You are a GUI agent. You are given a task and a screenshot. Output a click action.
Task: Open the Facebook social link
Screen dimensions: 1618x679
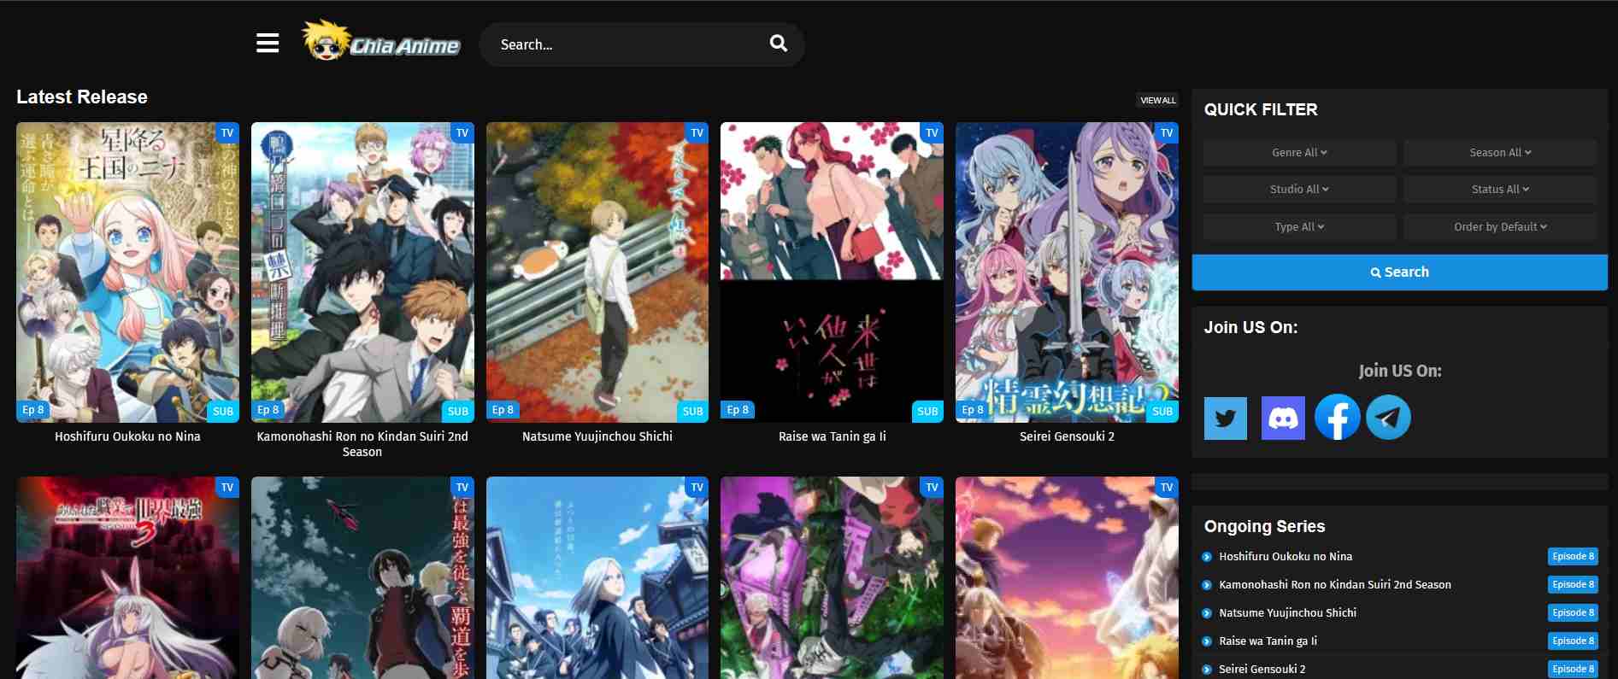pyautogui.click(x=1337, y=417)
